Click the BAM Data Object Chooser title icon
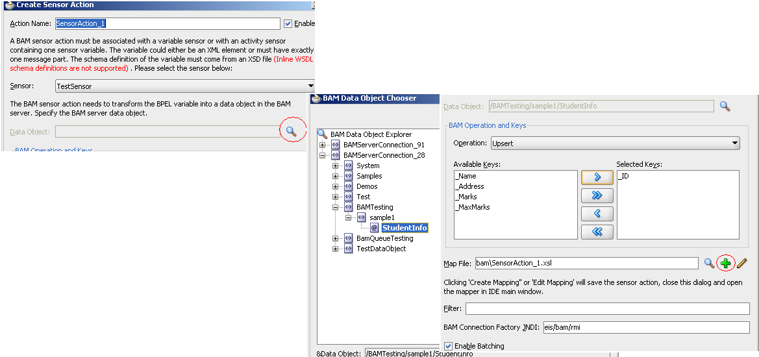Viewport: 759px width, 357px height. (317, 98)
